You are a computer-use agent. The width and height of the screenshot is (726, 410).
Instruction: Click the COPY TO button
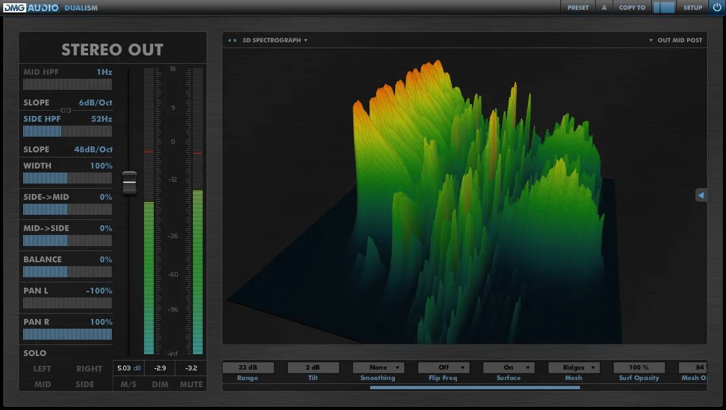631,7
